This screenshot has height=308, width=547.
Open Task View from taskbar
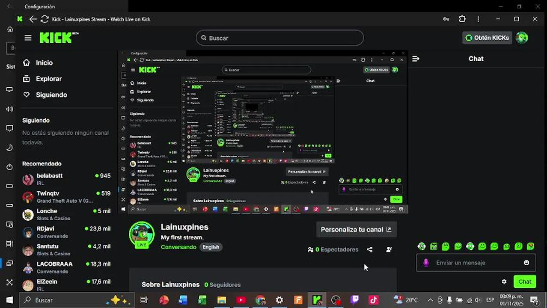click(x=144, y=300)
